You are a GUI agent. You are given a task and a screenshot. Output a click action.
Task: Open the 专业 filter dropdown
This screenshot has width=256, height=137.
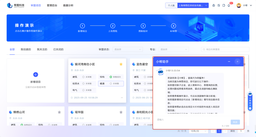[173, 49]
